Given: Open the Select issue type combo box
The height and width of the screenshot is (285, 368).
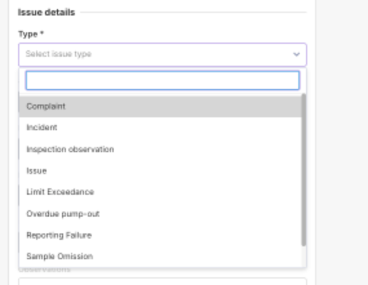Looking at the screenshot, I should 163,54.
